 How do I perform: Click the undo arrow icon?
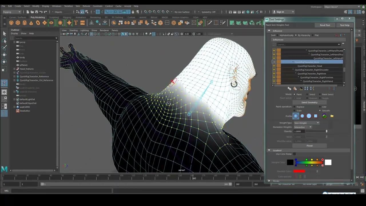point(41,12)
